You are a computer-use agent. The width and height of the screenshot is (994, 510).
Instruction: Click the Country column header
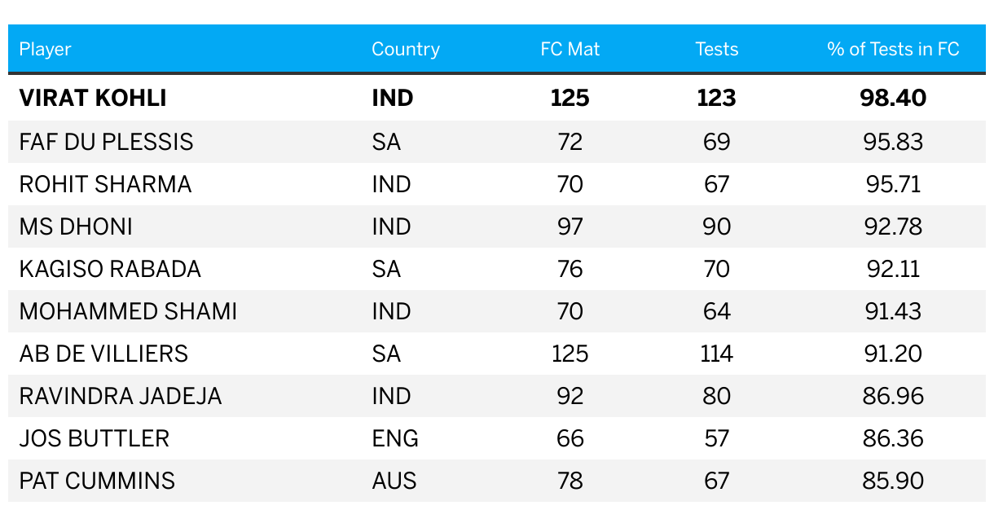click(406, 49)
